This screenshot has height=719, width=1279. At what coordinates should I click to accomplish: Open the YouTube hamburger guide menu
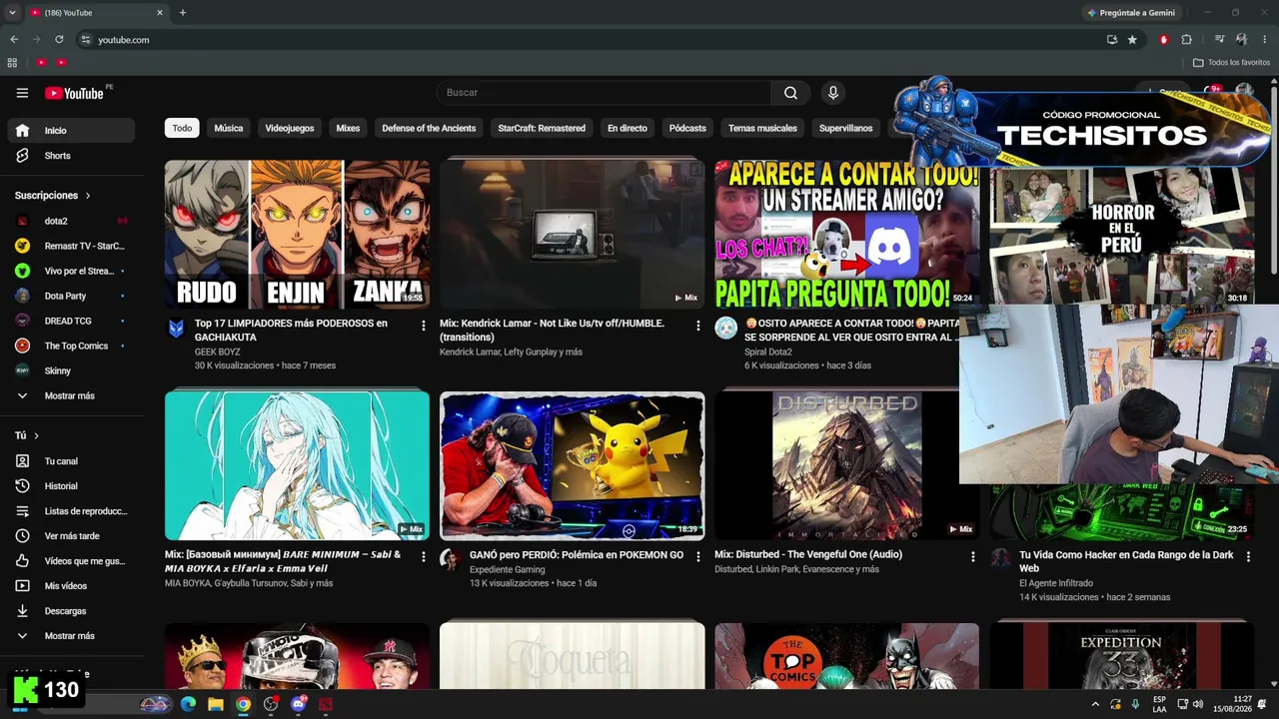[x=22, y=93]
